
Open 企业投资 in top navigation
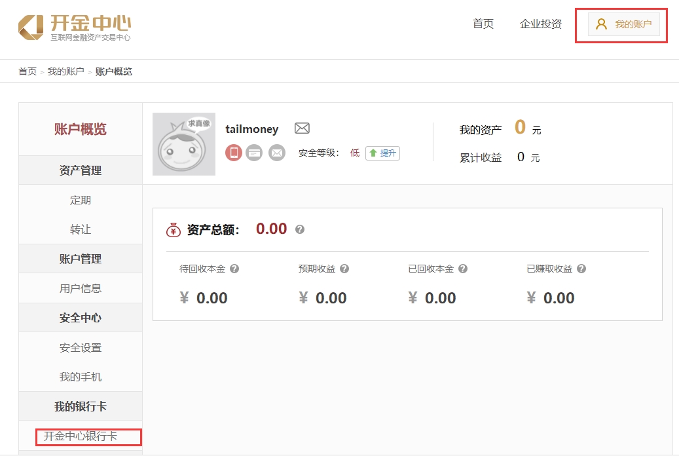540,24
